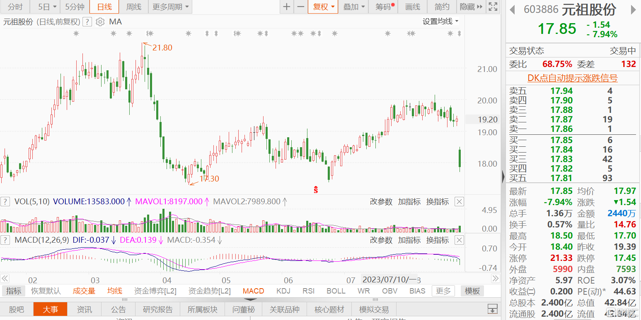Close the VOL indicator panel
Viewport: 641px width, 320px height.
tap(459, 202)
